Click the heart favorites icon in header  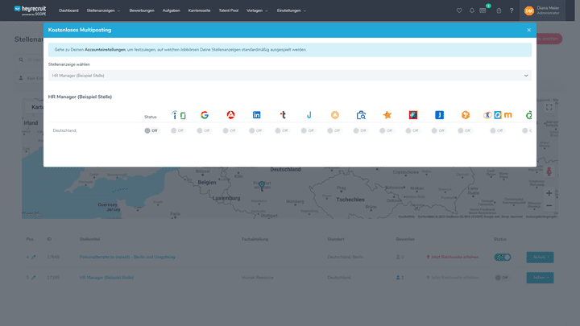[459, 10]
